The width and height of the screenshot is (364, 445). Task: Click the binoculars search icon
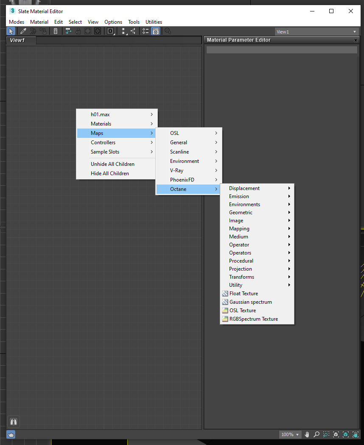point(14,422)
